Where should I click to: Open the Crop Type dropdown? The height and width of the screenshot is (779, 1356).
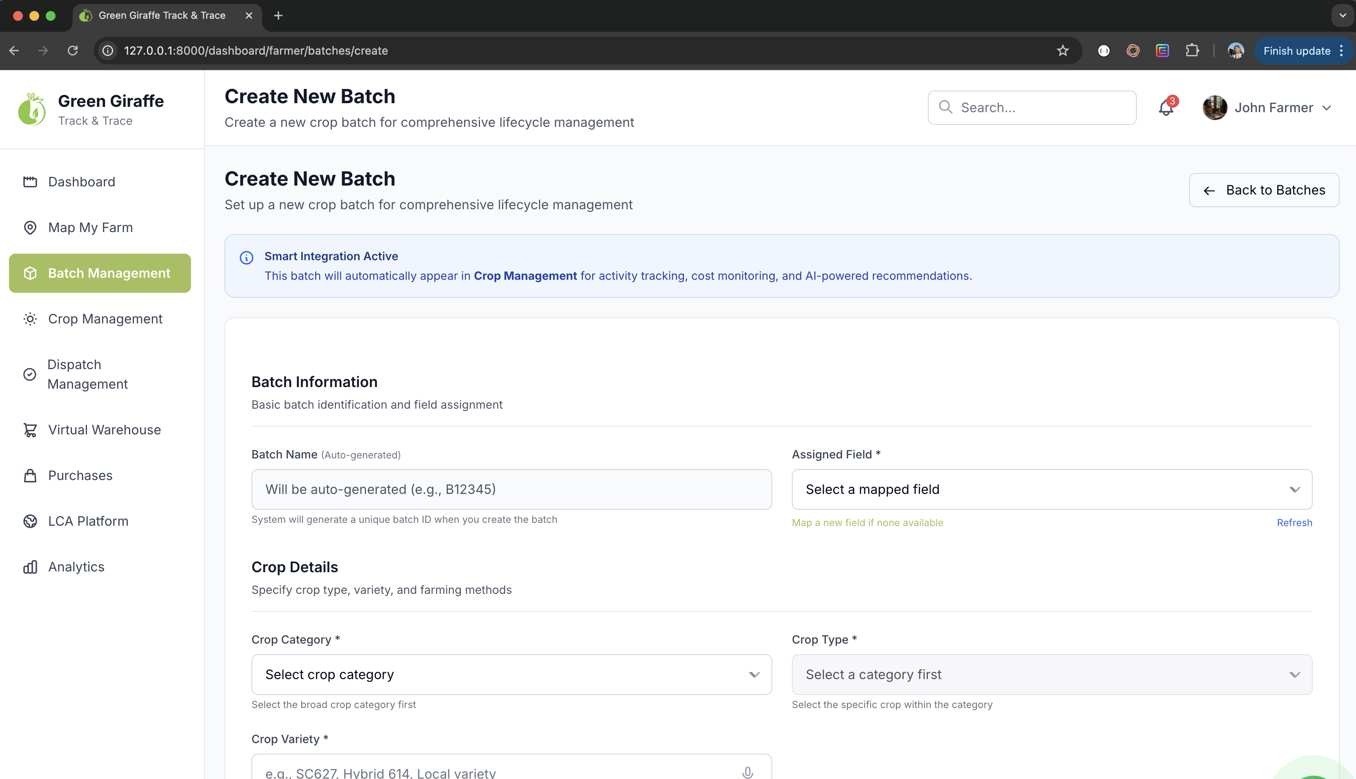(1052, 674)
